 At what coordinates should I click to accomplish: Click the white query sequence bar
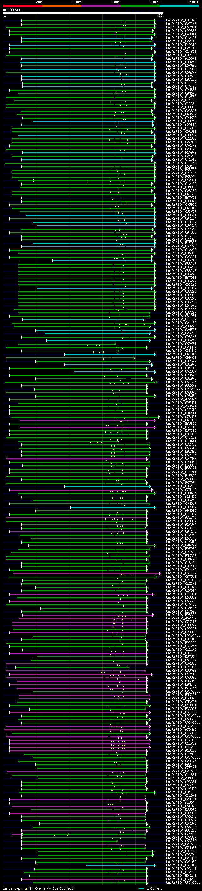(83, 13)
